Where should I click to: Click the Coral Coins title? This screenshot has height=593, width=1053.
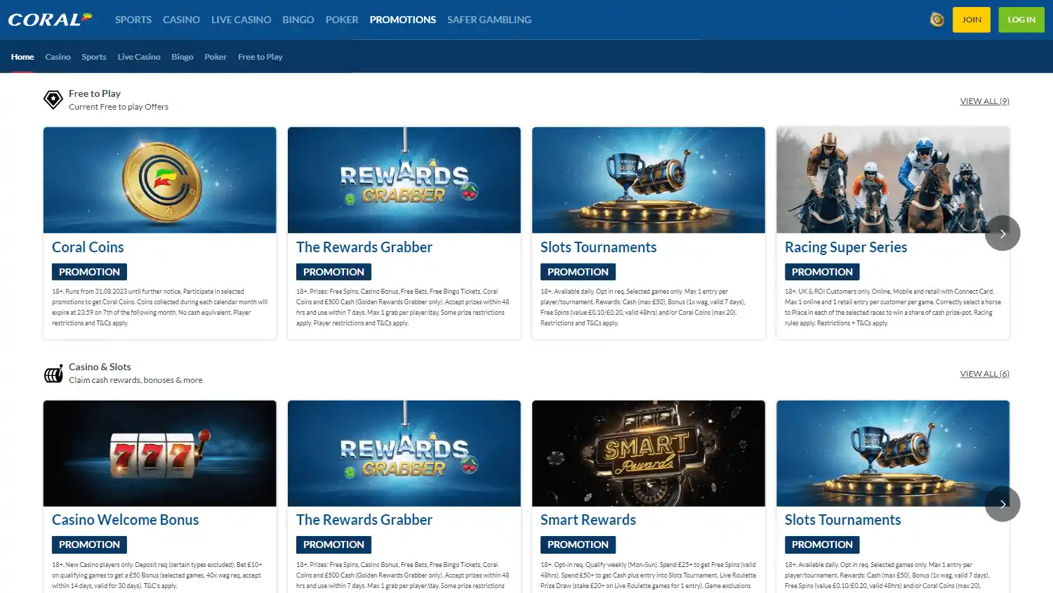[88, 247]
